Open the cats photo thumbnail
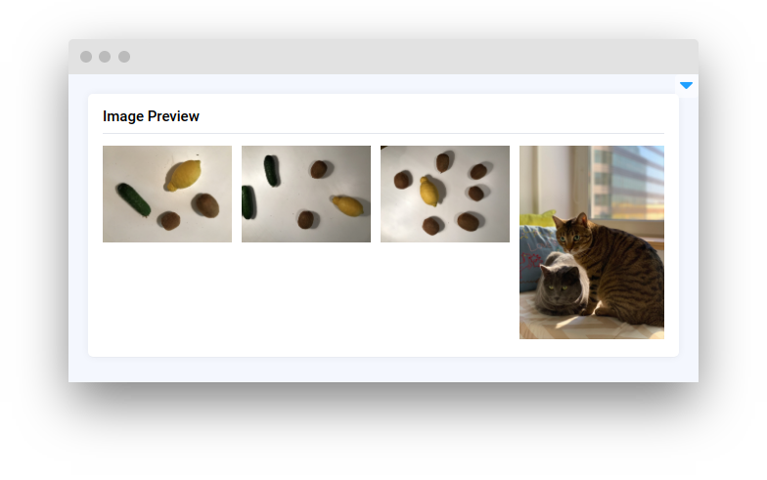Viewport: 767px width, 480px height. (x=591, y=242)
